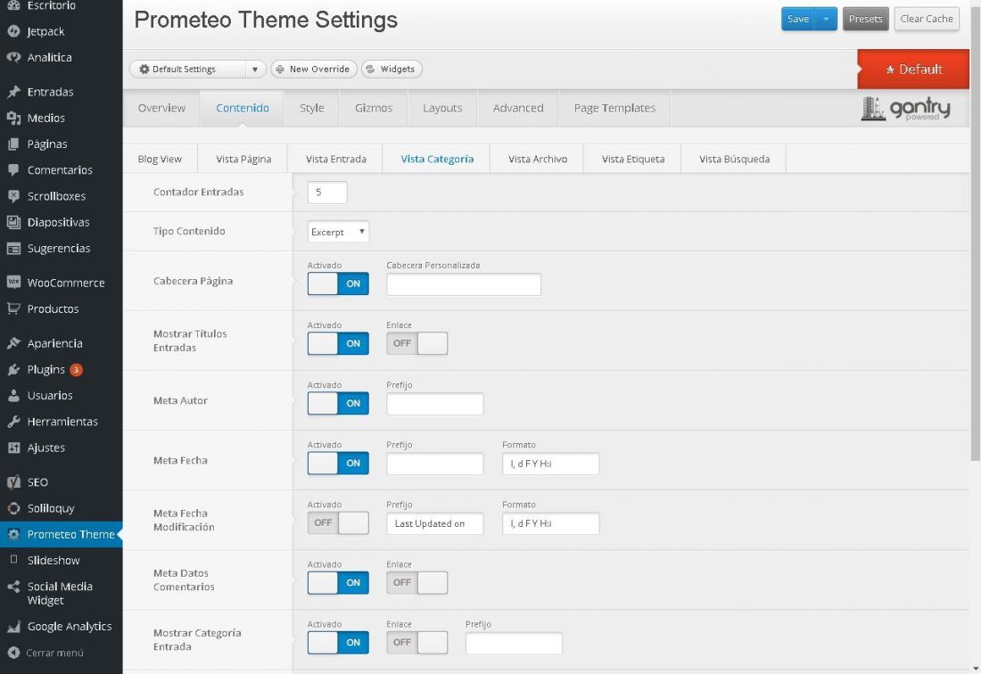Click the Cerrar menú collapse arrow icon
The width and height of the screenshot is (981, 674).
point(13,653)
